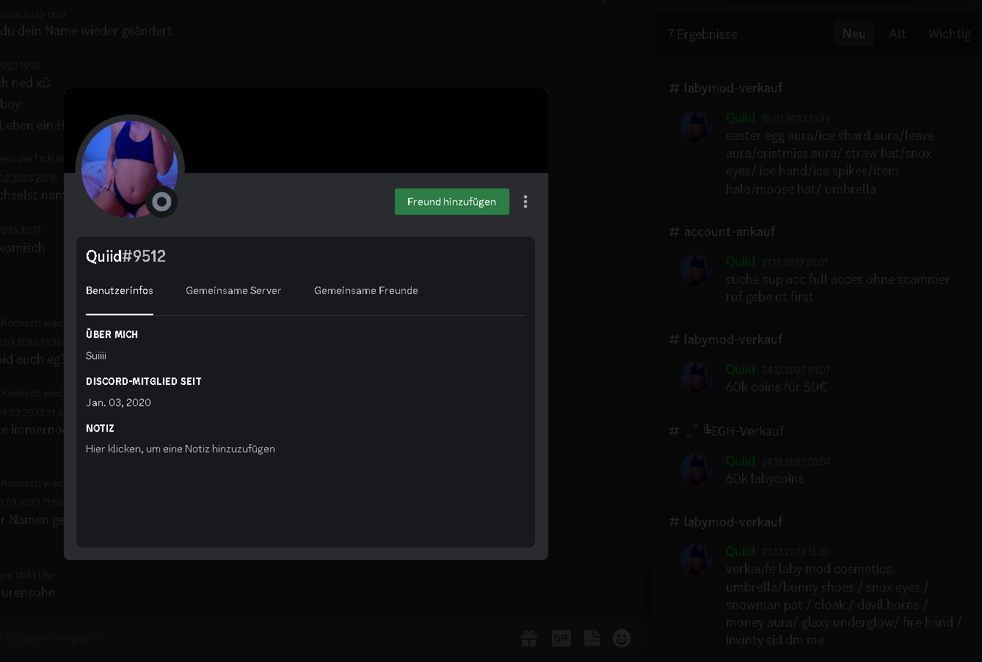
Task: Sort search results by Wichtig
Action: [950, 34]
